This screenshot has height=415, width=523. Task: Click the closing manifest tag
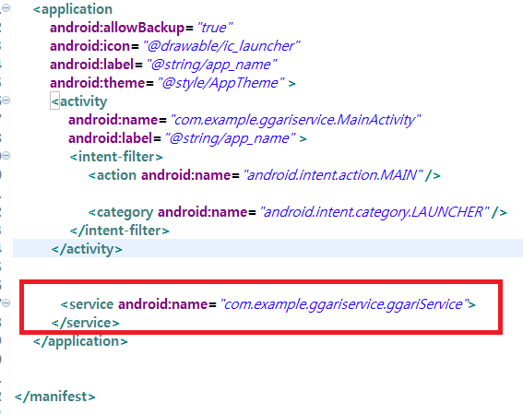(55, 397)
